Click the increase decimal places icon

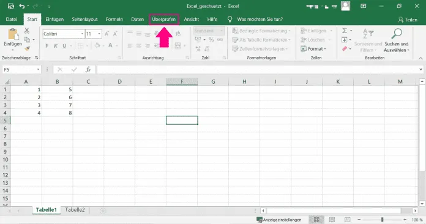198,48
